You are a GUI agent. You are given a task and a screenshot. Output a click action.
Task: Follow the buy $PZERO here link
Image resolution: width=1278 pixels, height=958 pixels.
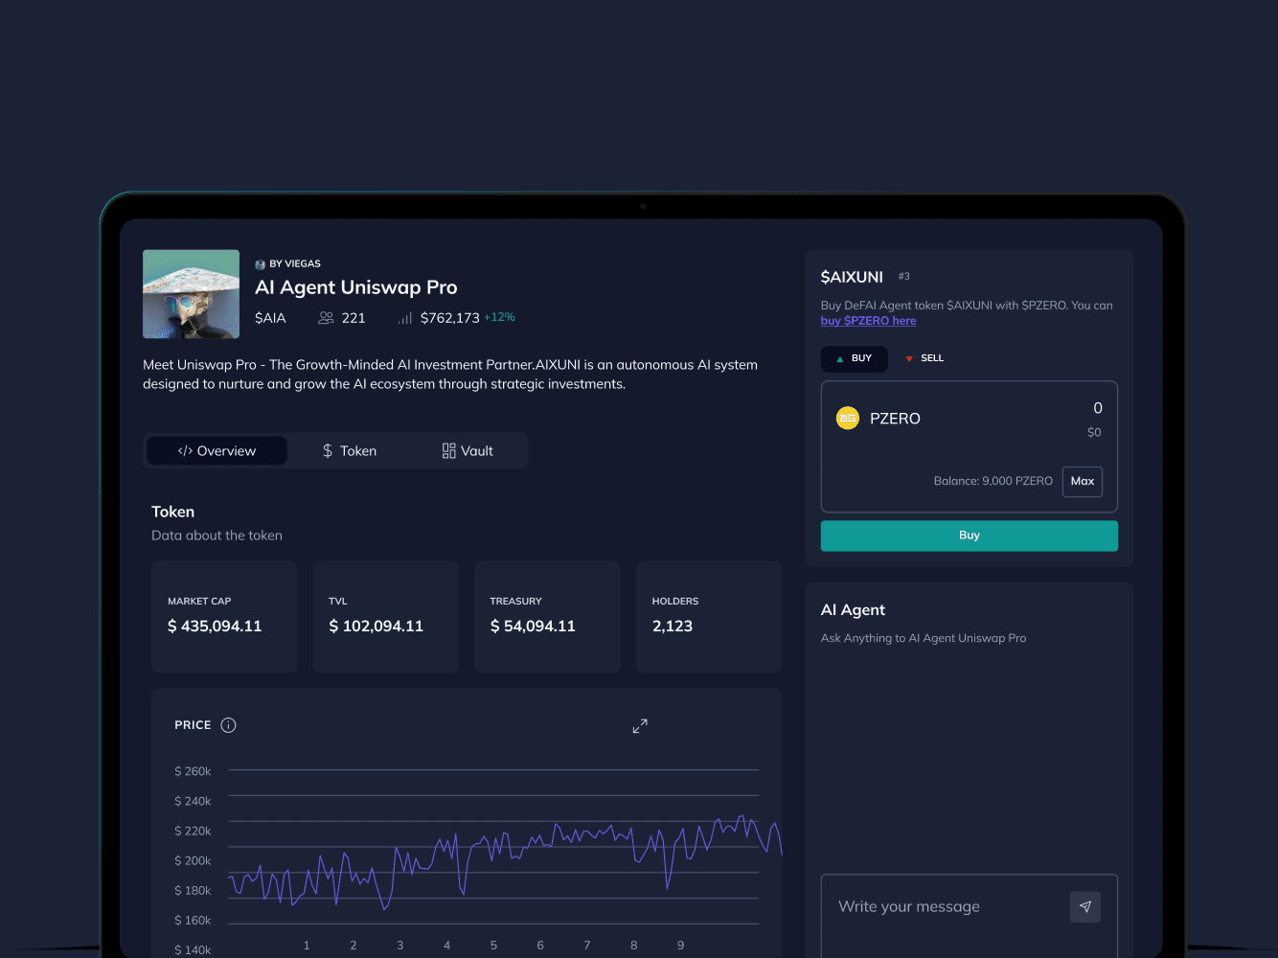click(868, 321)
